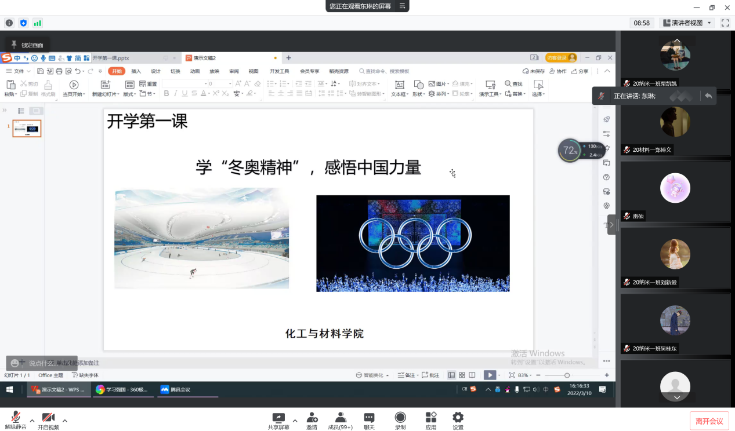Open the 插入 ribbon tab
This screenshot has height=431, width=735.
coord(136,71)
